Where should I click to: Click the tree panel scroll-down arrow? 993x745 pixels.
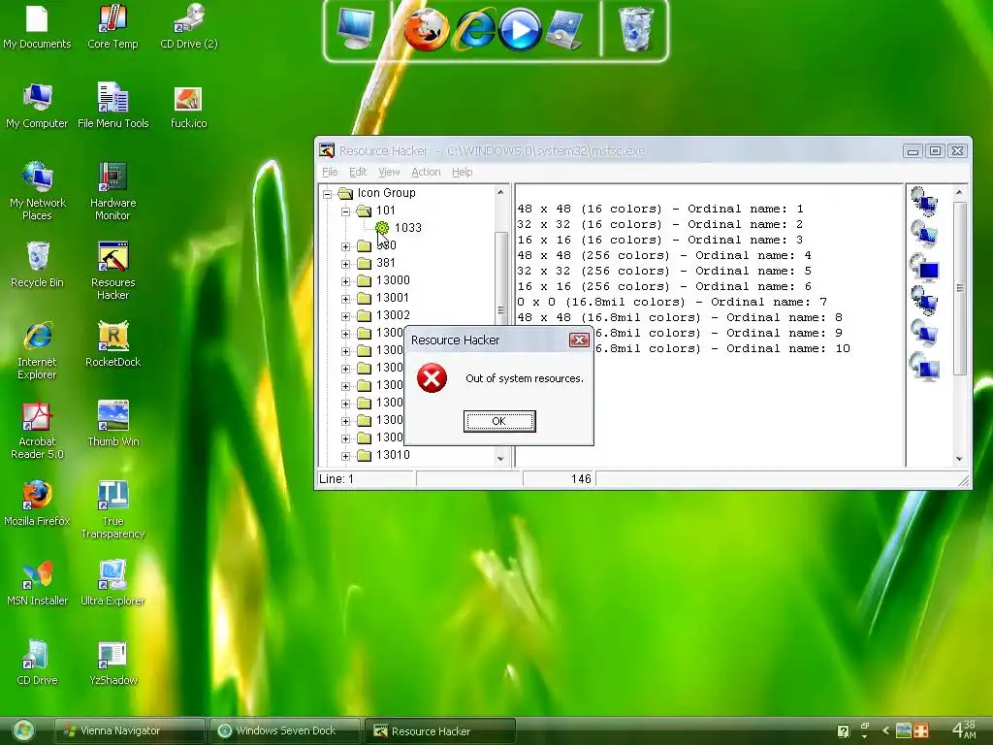501,458
